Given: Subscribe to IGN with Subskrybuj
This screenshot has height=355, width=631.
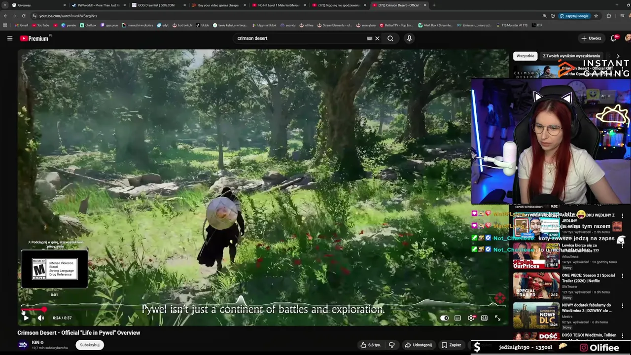Looking at the screenshot, I should tap(90, 345).
